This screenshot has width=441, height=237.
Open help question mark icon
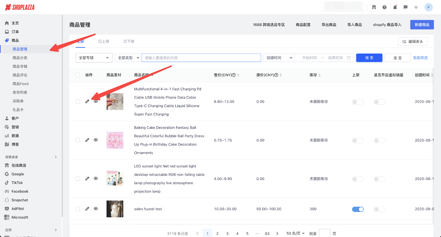[x=384, y=7]
